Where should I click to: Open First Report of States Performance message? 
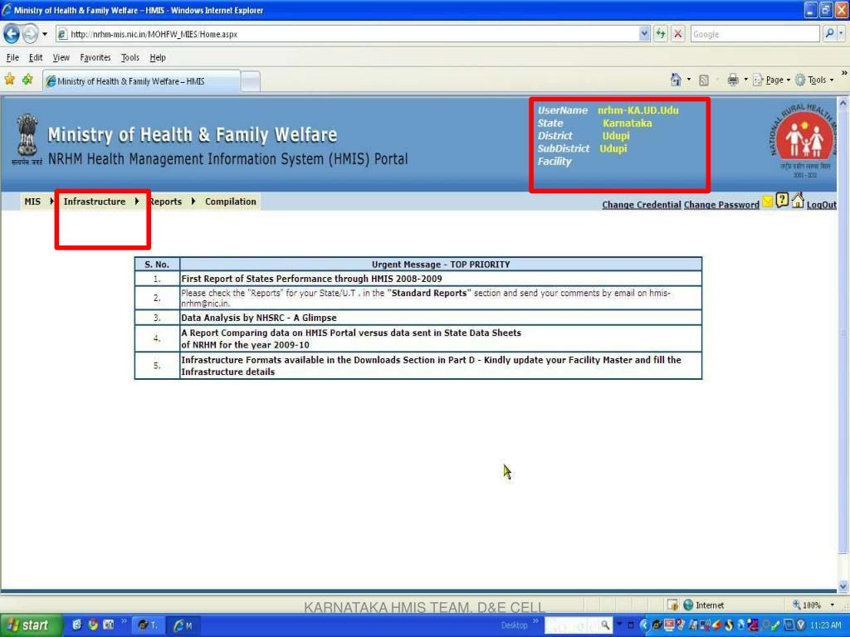[x=312, y=279]
